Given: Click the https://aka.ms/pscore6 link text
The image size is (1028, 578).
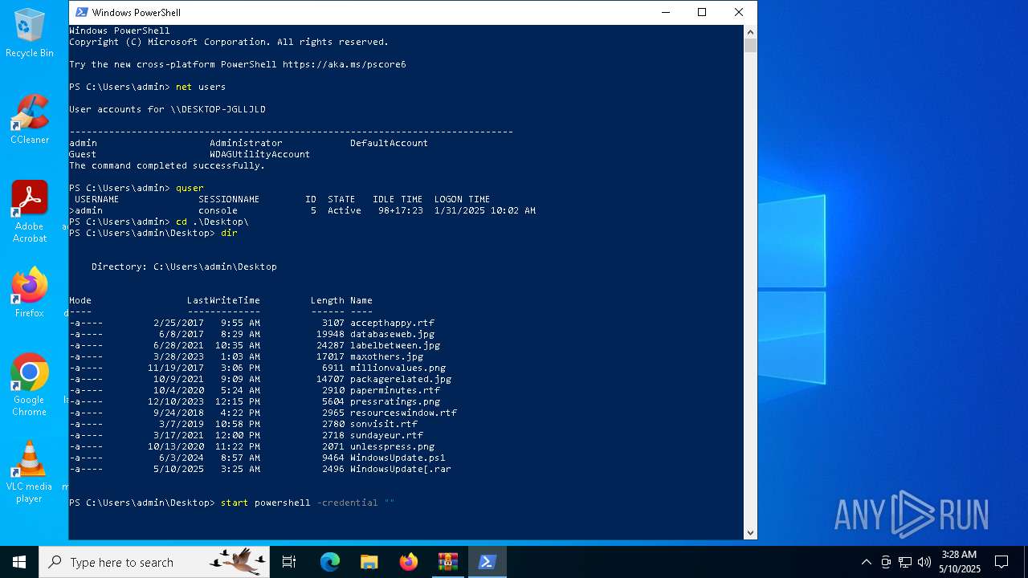Looking at the screenshot, I should tap(345, 64).
